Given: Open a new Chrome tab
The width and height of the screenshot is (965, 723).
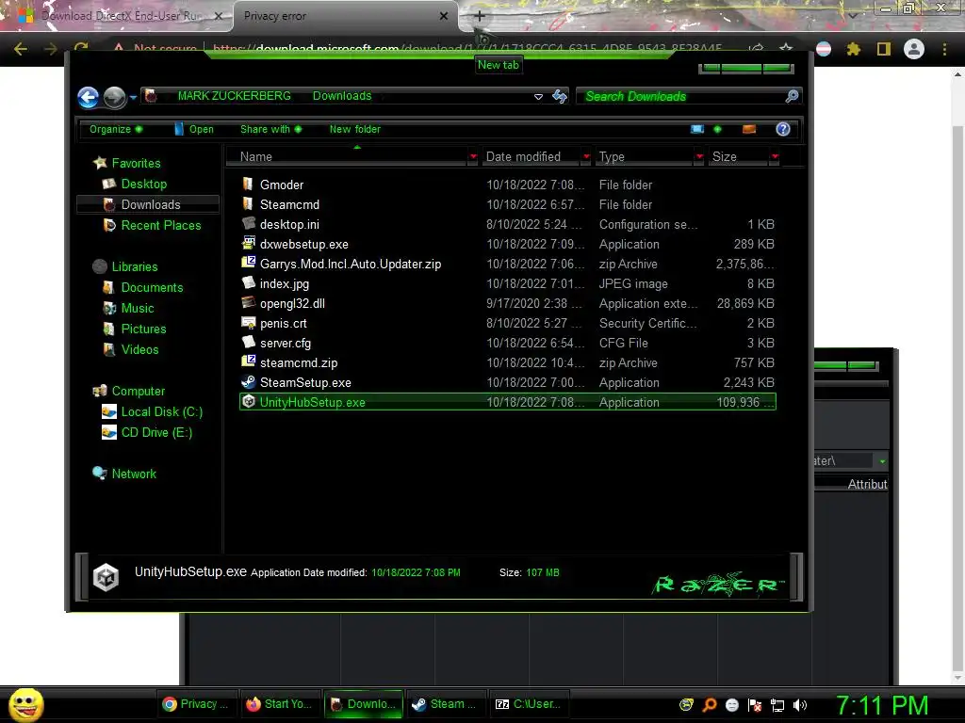Looking at the screenshot, I should pos(480,16).
